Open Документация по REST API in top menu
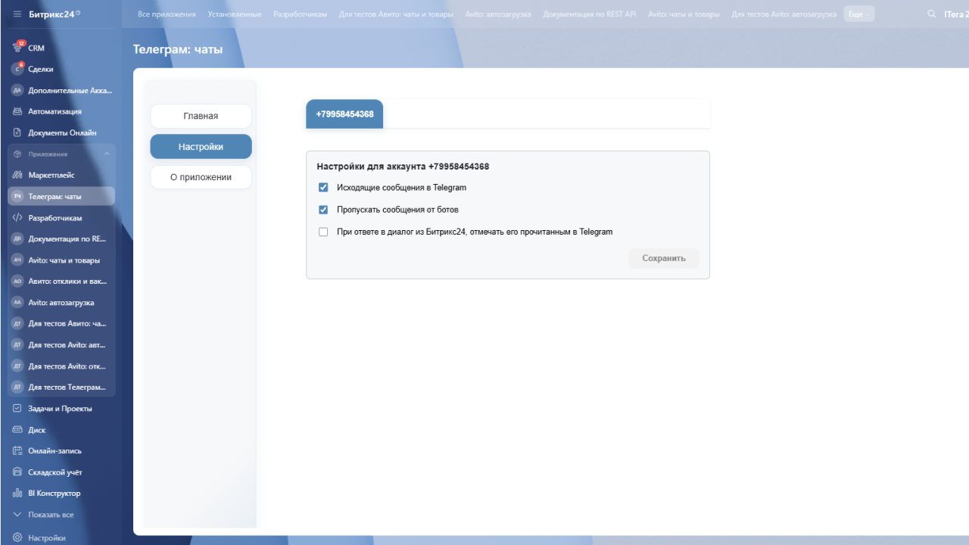 click(x=590, y=14)
